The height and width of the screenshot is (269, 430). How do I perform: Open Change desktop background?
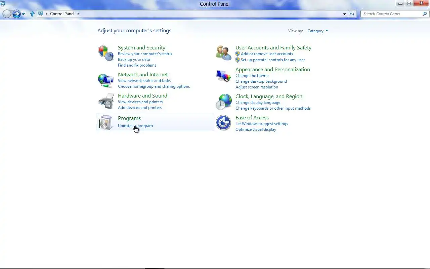pos(261,81)
